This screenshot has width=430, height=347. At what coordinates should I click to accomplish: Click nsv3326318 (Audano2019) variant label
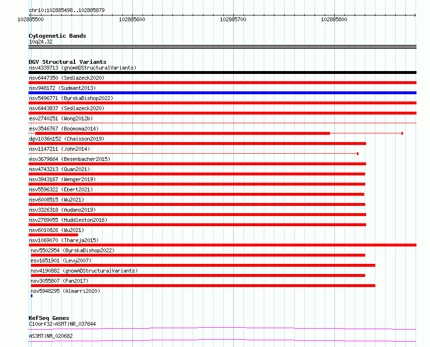point(62,210)
